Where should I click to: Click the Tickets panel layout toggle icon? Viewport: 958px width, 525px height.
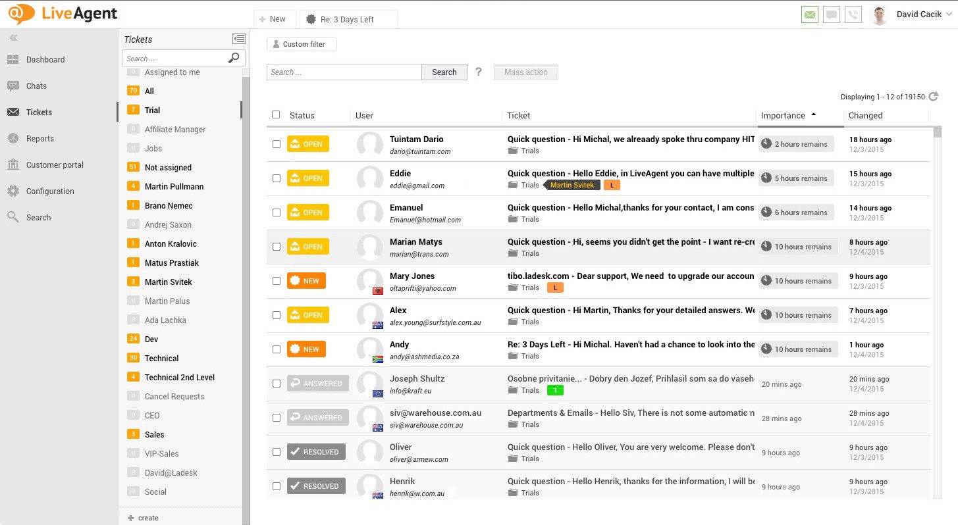coord(238,39)
